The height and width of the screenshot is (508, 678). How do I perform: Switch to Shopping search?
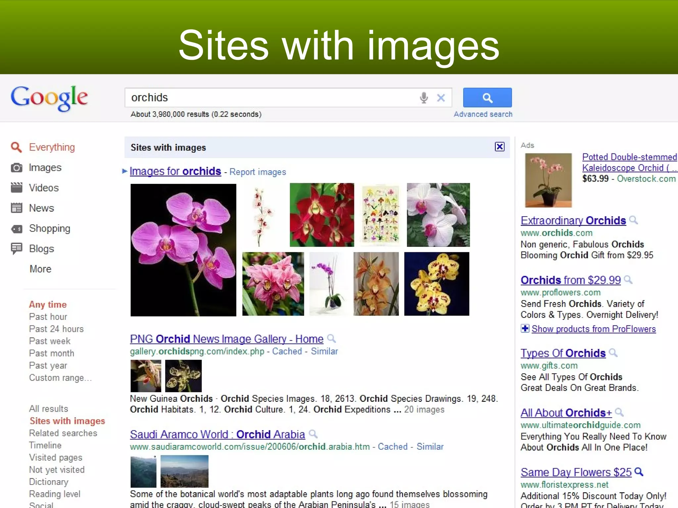pos(50,229)
